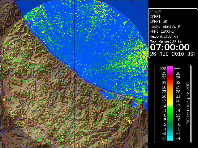The image size is (198, 148).
Task: Click the cyan -7 legend swatch
Action: (170, 138)
